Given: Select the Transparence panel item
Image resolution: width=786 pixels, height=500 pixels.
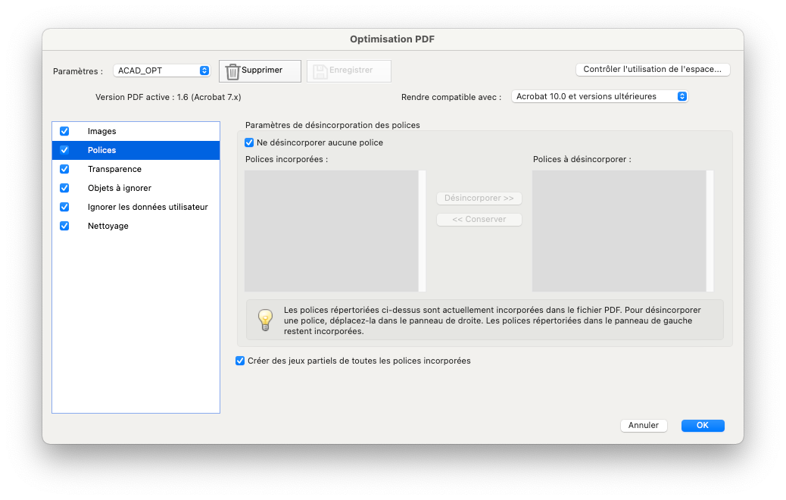Looking at the screenshot, I should 136,169.
